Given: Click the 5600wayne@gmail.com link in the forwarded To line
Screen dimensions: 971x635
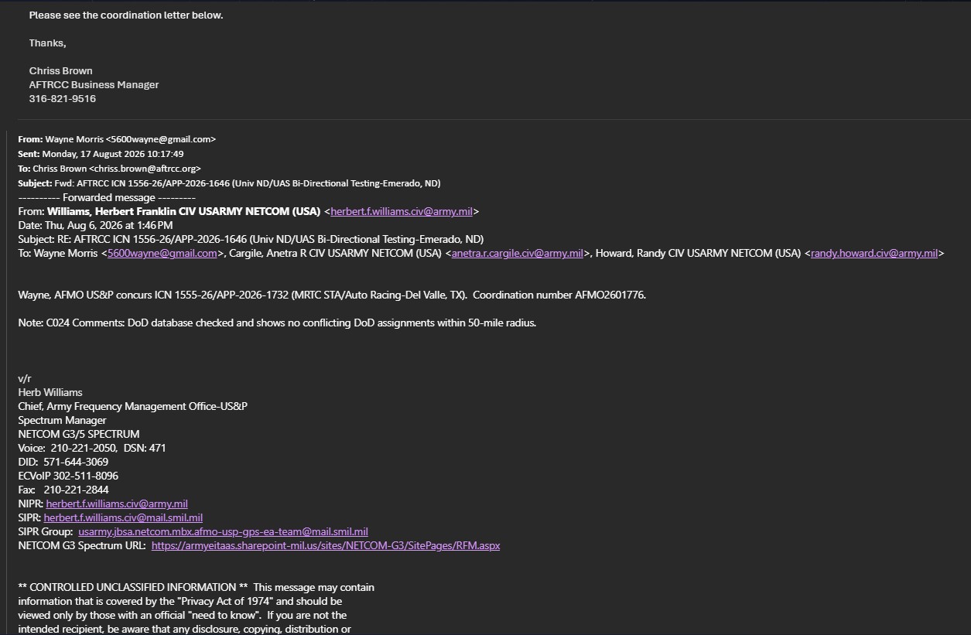Looking at the screenshot, I should pos(162,253).
